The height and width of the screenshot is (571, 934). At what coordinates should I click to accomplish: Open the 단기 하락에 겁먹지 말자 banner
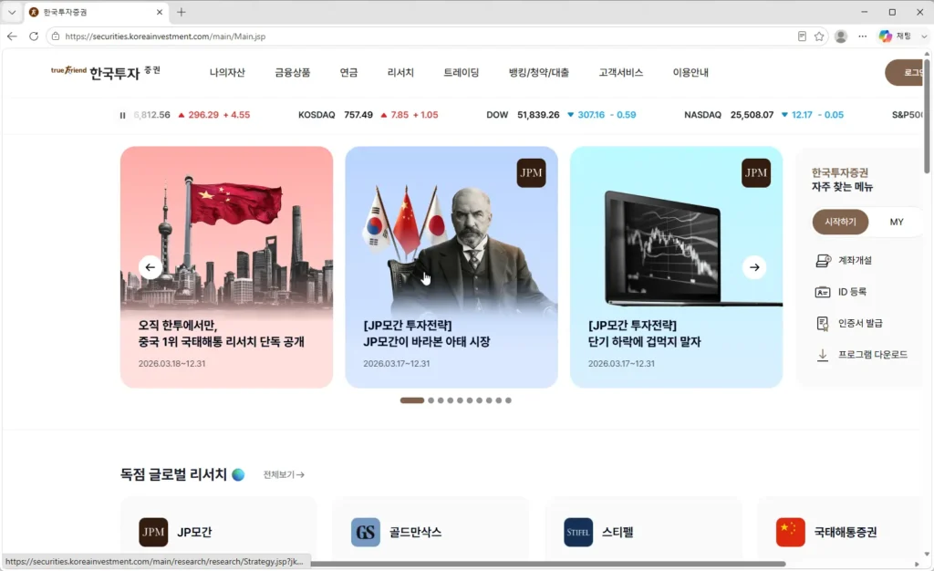pos(676,267)
